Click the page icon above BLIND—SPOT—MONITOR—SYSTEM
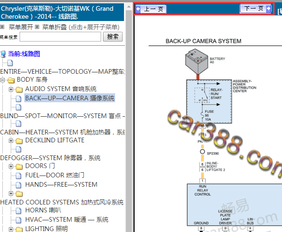The width and height of the screenshot is (282, 232). [x=19, y=107]
